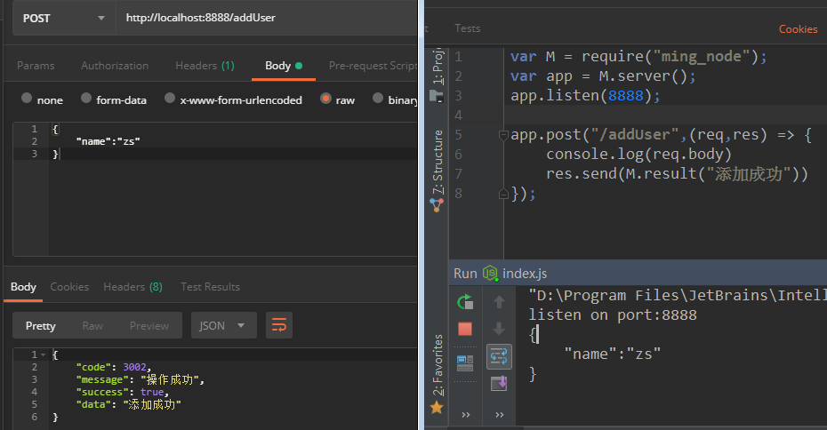Open the 7: Structure tool window tab
This screenshot has height=430, width=827.
coord(438,163)
